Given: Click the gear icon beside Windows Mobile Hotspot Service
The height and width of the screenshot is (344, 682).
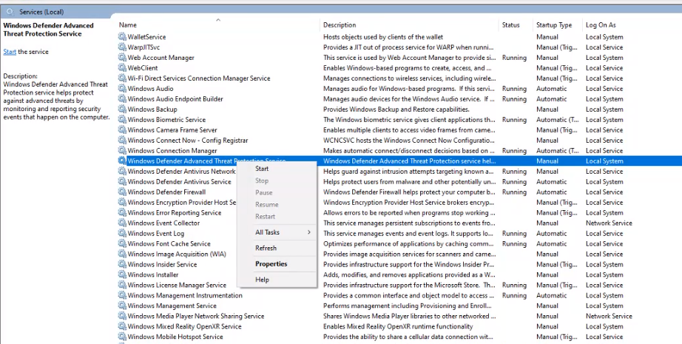Looking at the screenshot, I should (x=122, y=337).
